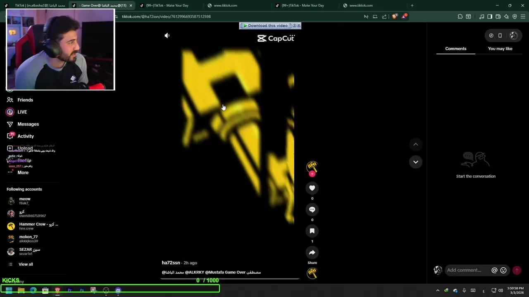Open Messages in the sidebar
529x297 pixels.
(x=28, y=124)
